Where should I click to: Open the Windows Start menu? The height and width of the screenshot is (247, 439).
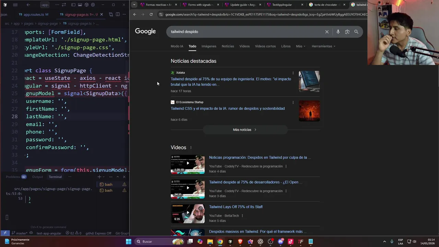129,242
